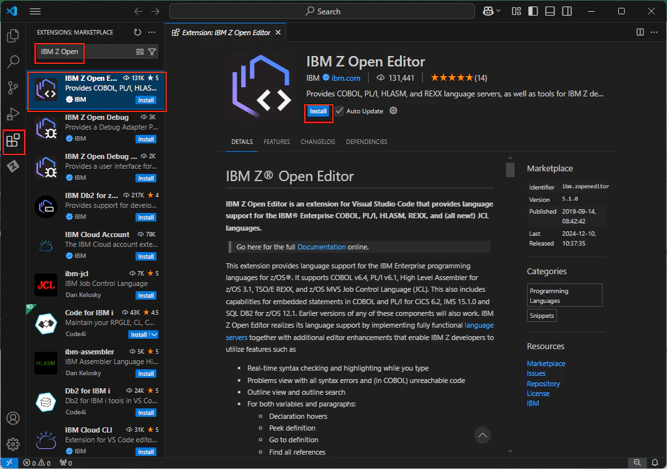Open zoom icon in status bar
This screenshot has width=667, height=469.
click(637, 463)
